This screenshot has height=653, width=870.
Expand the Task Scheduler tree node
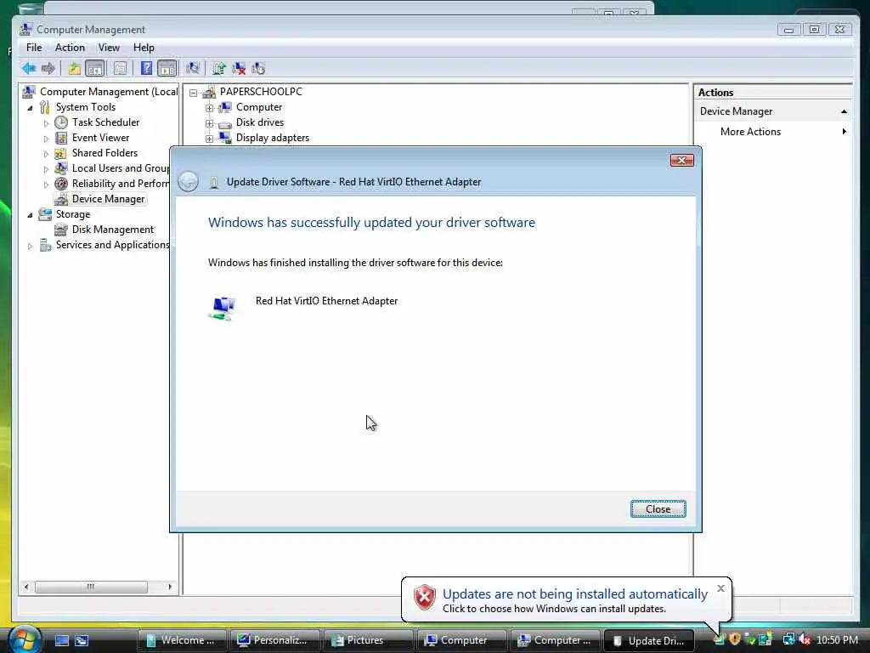tap(46, 123)
